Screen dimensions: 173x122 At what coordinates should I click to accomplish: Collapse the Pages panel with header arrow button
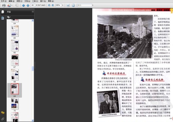(33, 12)
